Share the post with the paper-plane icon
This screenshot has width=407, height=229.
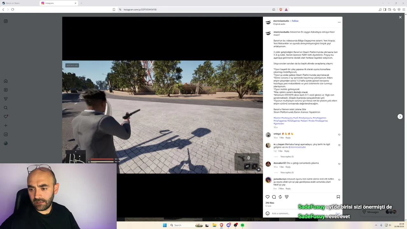(x=286, y=197)
